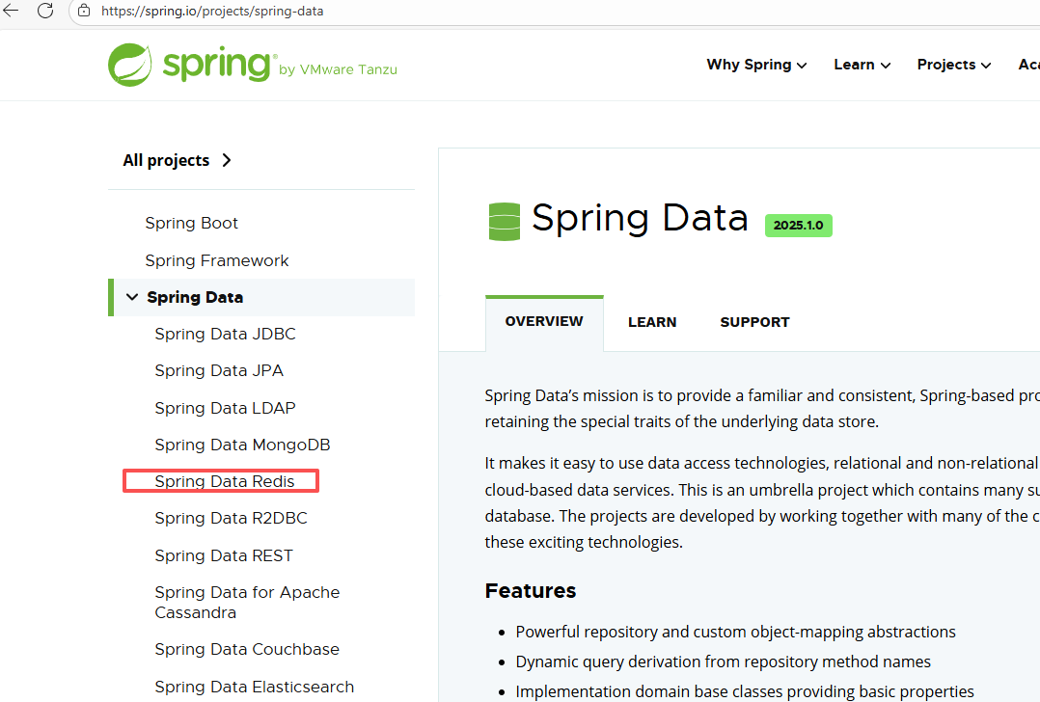Click the Spring Data page heading

(640, 218)
